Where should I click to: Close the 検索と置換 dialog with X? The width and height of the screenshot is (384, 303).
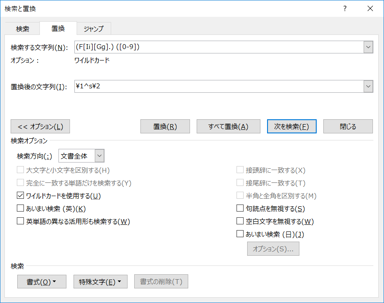click(x=370, y=8)
